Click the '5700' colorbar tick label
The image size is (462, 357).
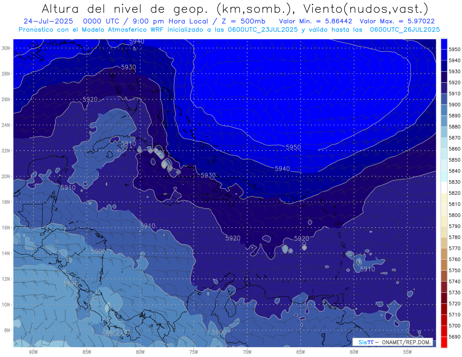tap(454, 326)
